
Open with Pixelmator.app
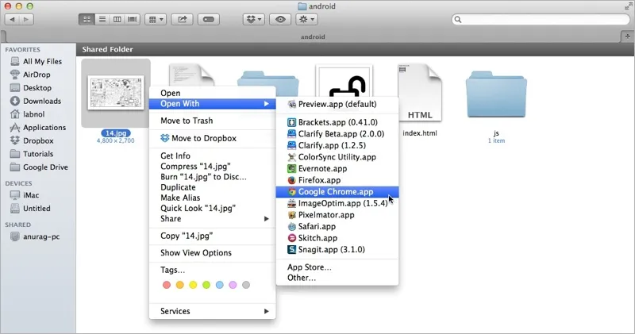click(337, 215)
